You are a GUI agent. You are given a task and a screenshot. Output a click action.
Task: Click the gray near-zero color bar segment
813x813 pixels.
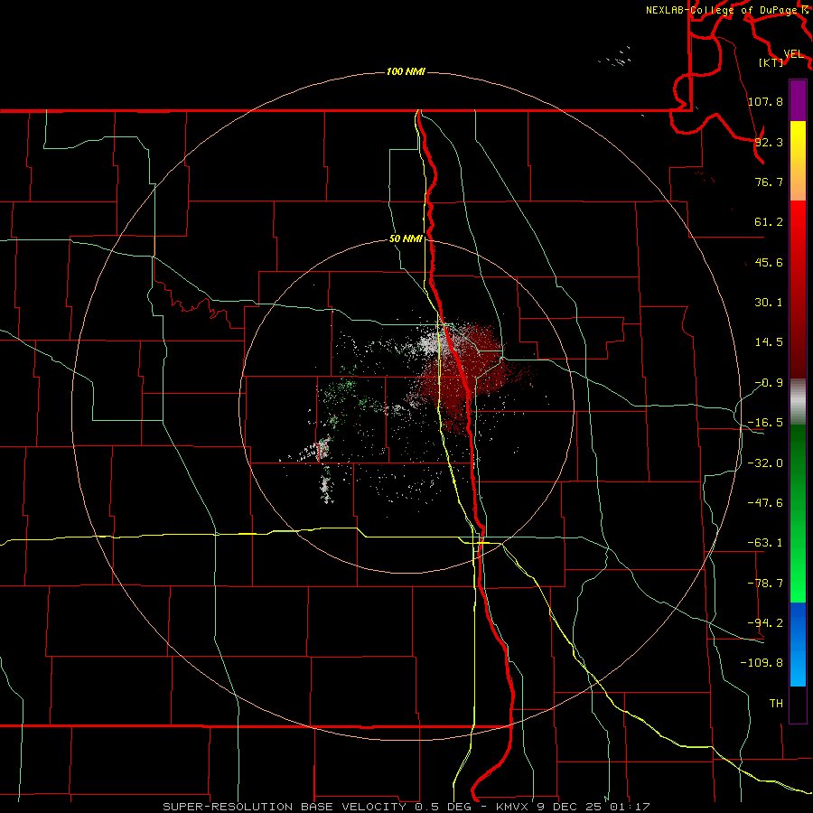click(798, 402)
